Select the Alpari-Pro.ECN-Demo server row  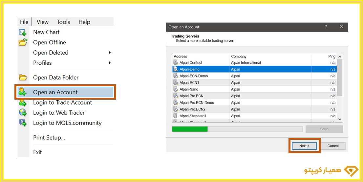coord(254,103)
